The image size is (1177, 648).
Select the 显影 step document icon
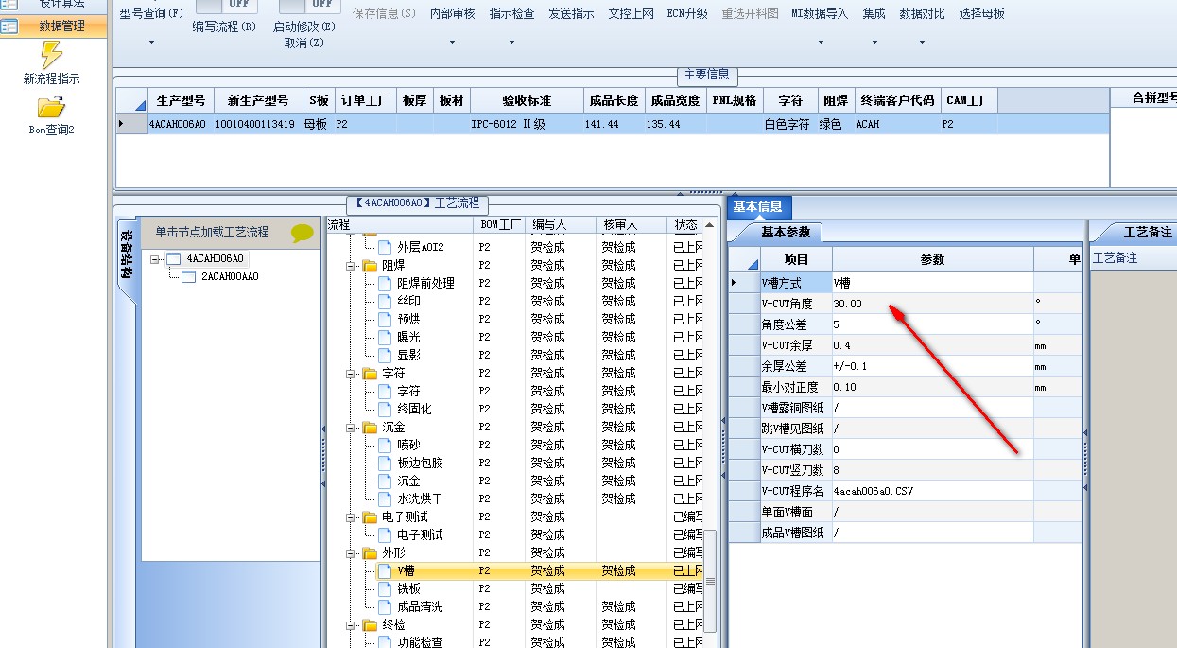(385, 356)
